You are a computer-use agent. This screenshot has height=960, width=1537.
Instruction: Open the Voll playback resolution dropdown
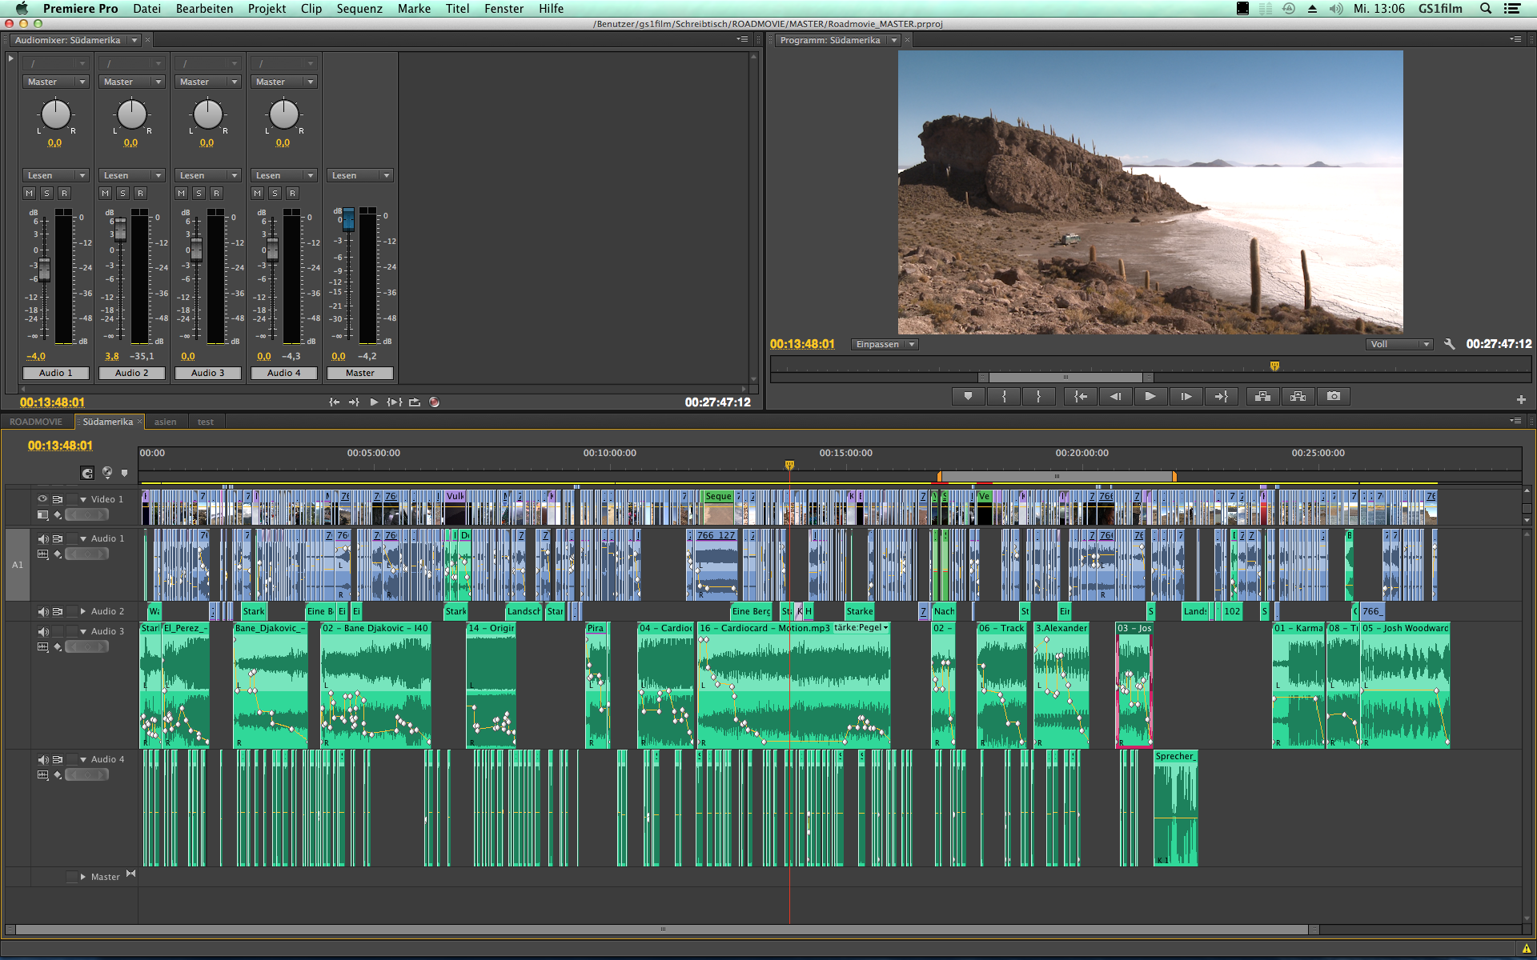tap(1399, 344)
